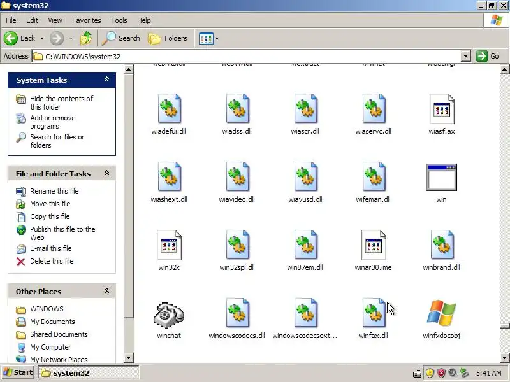The height and width of the screenshot is (382, 510).
Task: Click Copy this file link
Action: (50, 216)
